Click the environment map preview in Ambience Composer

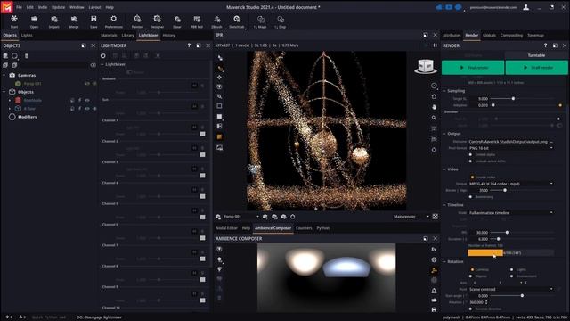327,277
